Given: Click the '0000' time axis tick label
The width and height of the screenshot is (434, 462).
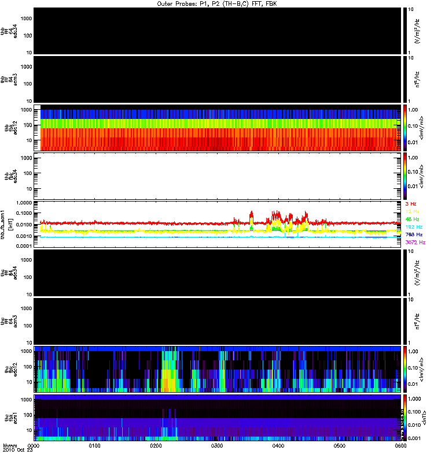Looking at the screenshot, I should point(34,446).
